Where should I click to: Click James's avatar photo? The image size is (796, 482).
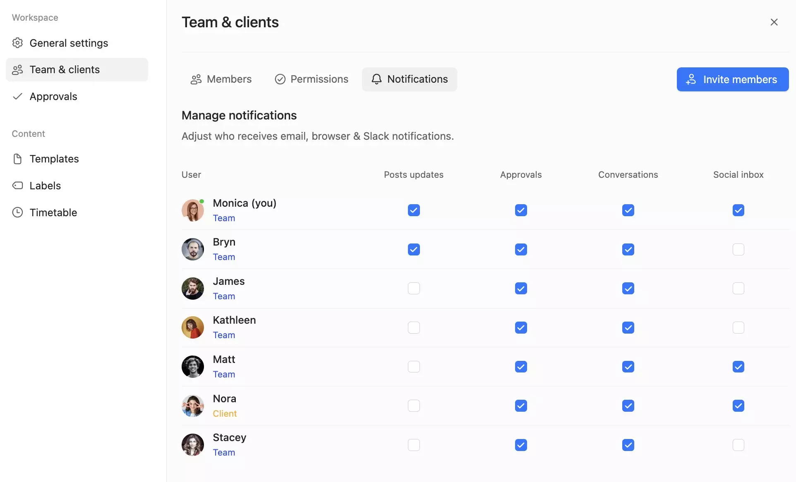193,289
